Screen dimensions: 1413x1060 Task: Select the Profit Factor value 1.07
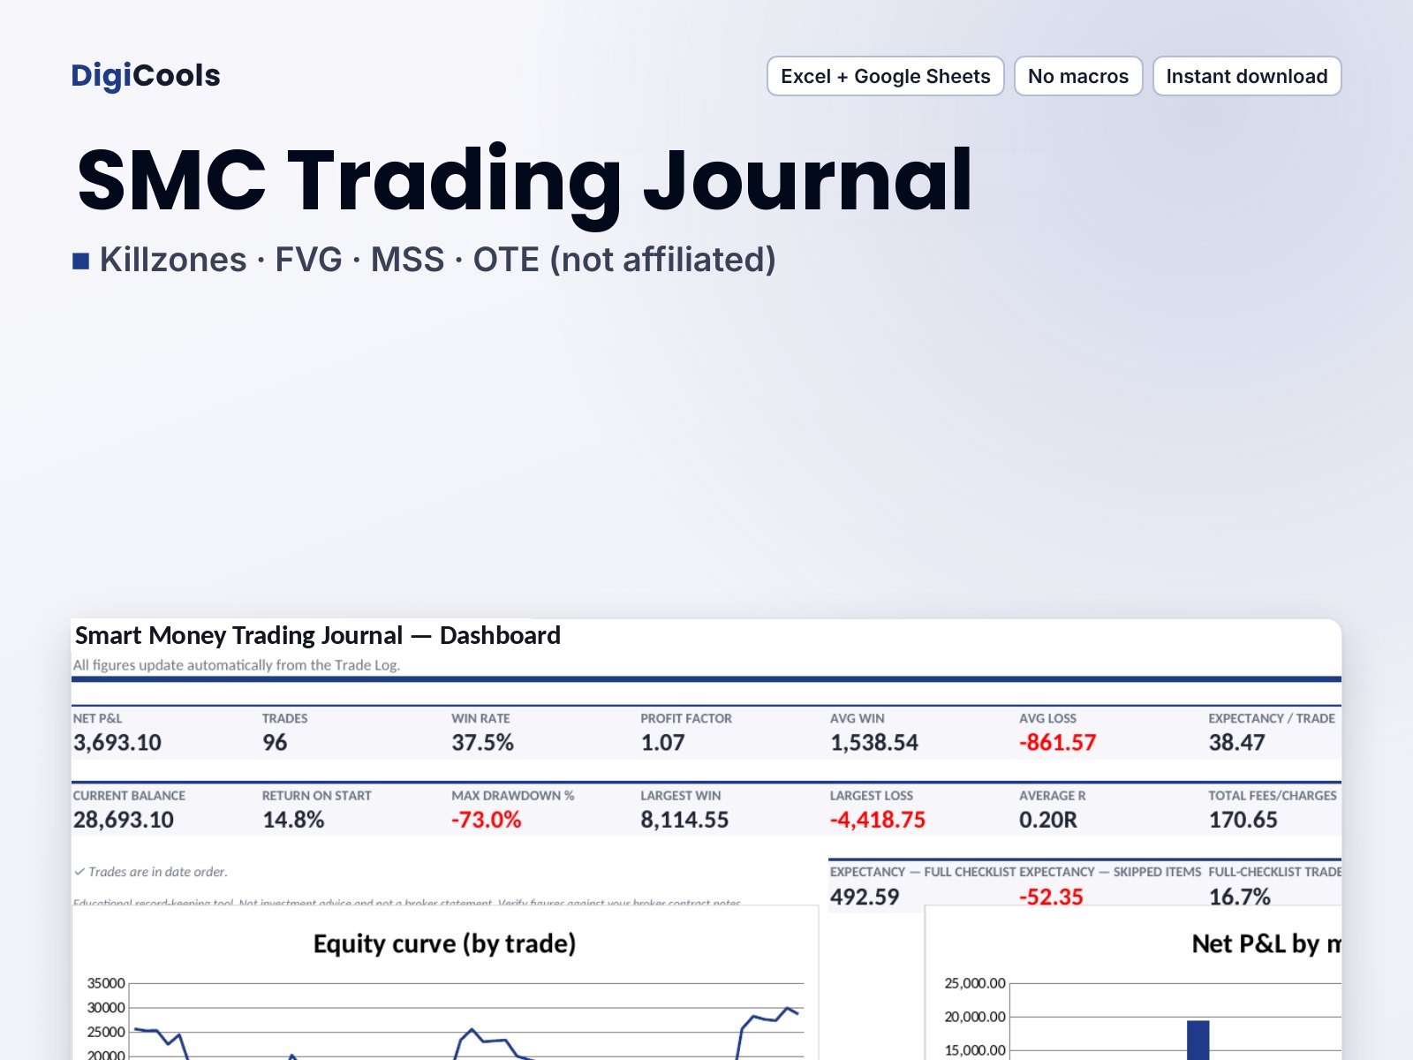tap(662, 743)
